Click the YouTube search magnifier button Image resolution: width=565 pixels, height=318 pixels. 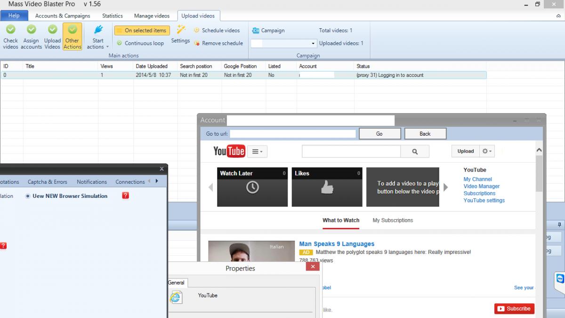415,151
